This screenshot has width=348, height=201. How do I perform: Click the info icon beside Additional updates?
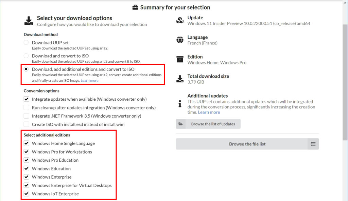tap(180, 104)
